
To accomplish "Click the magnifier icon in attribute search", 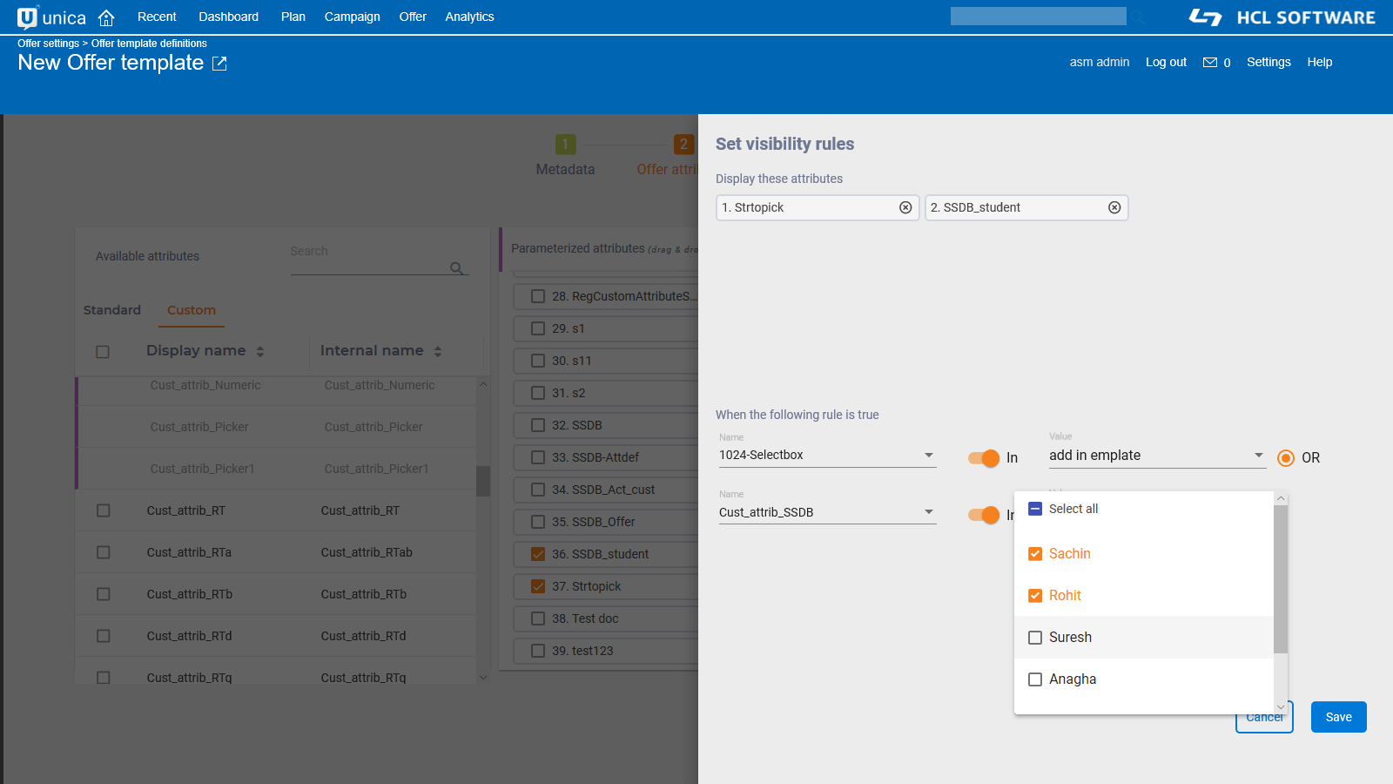I will coord(456,268).
